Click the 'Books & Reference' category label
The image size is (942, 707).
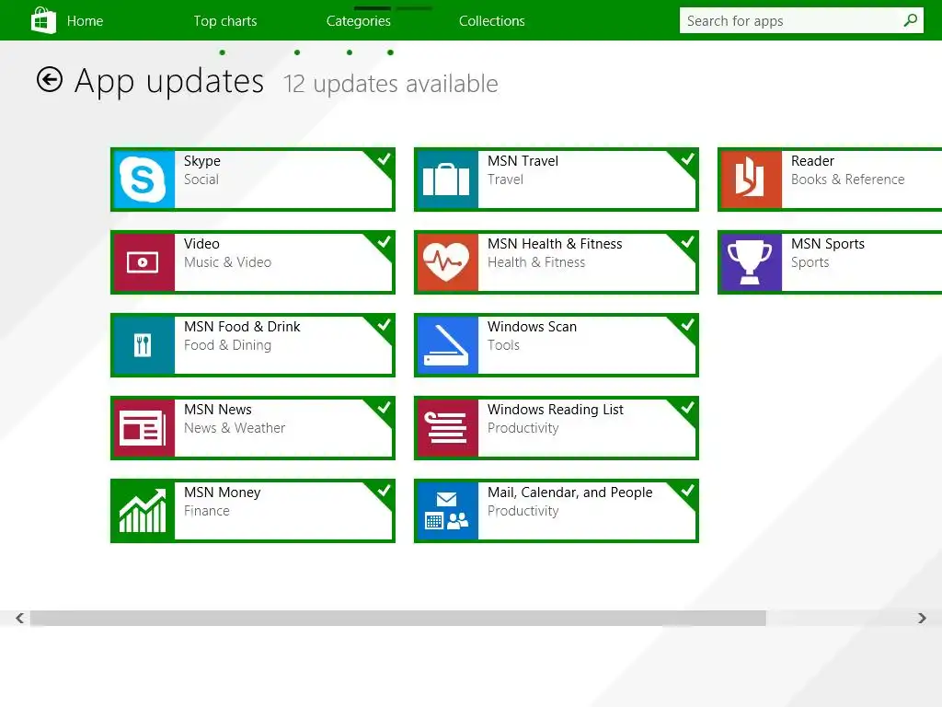pyautogui.click(x=847, y=180)
